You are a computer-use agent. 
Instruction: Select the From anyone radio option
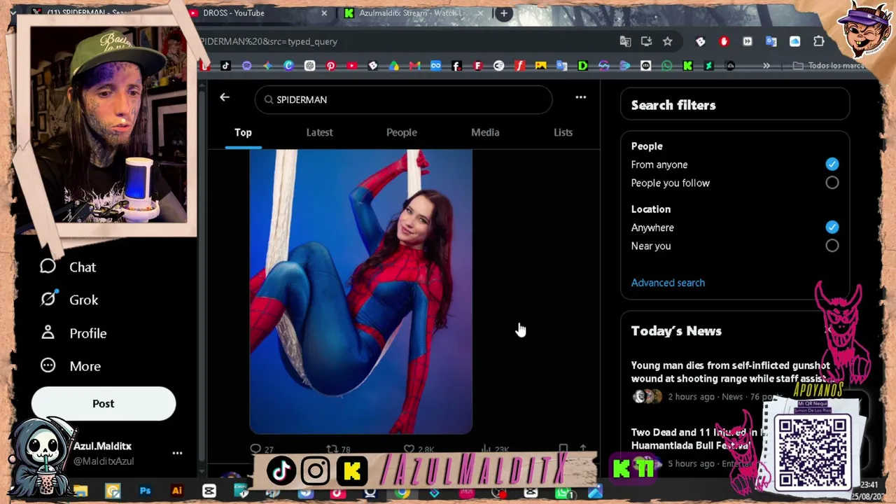point(832,164)
